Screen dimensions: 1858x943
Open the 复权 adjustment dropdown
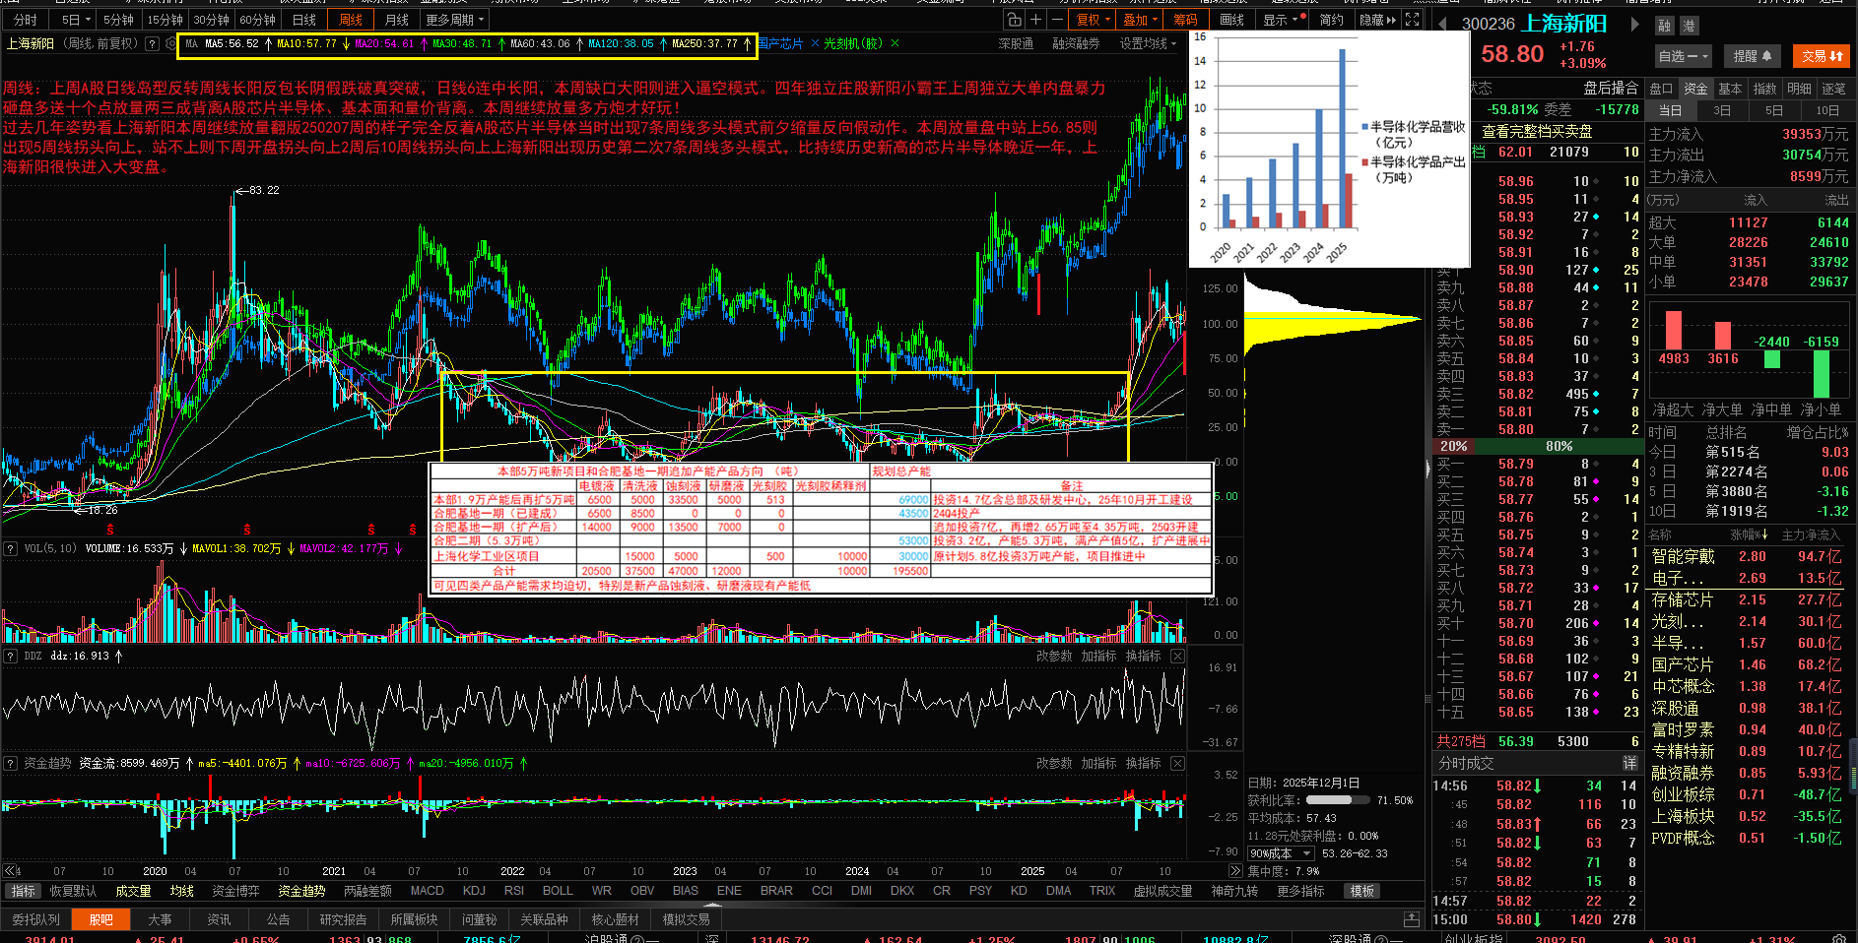1094,20
